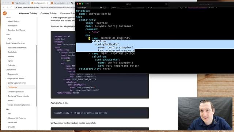Open kubectl Basics sidebar link
The height and width of the screenshot is (132, 234).
(13, 21)
